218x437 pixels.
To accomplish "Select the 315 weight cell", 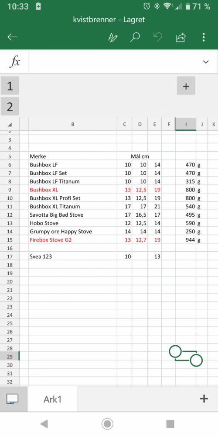I will [x=186, y=181].
